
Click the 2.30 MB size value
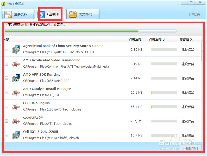(x=136, y=50)
